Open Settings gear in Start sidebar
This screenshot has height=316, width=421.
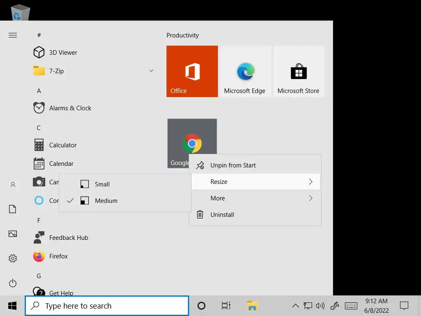pyautogui.click(x=13, y=258)
